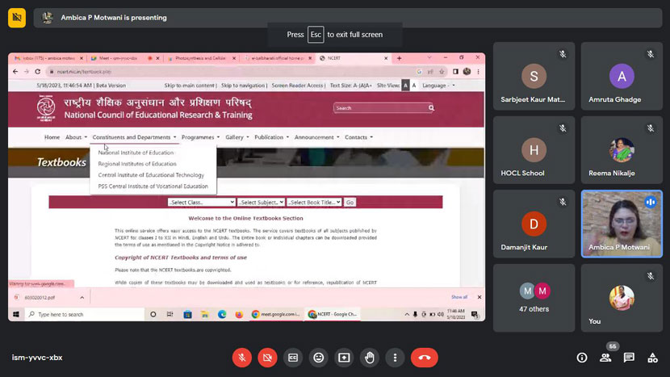This screenshot has height=377, width=670.
Task: Open the Select Book Title dropdown
Action: click(314, 202)
